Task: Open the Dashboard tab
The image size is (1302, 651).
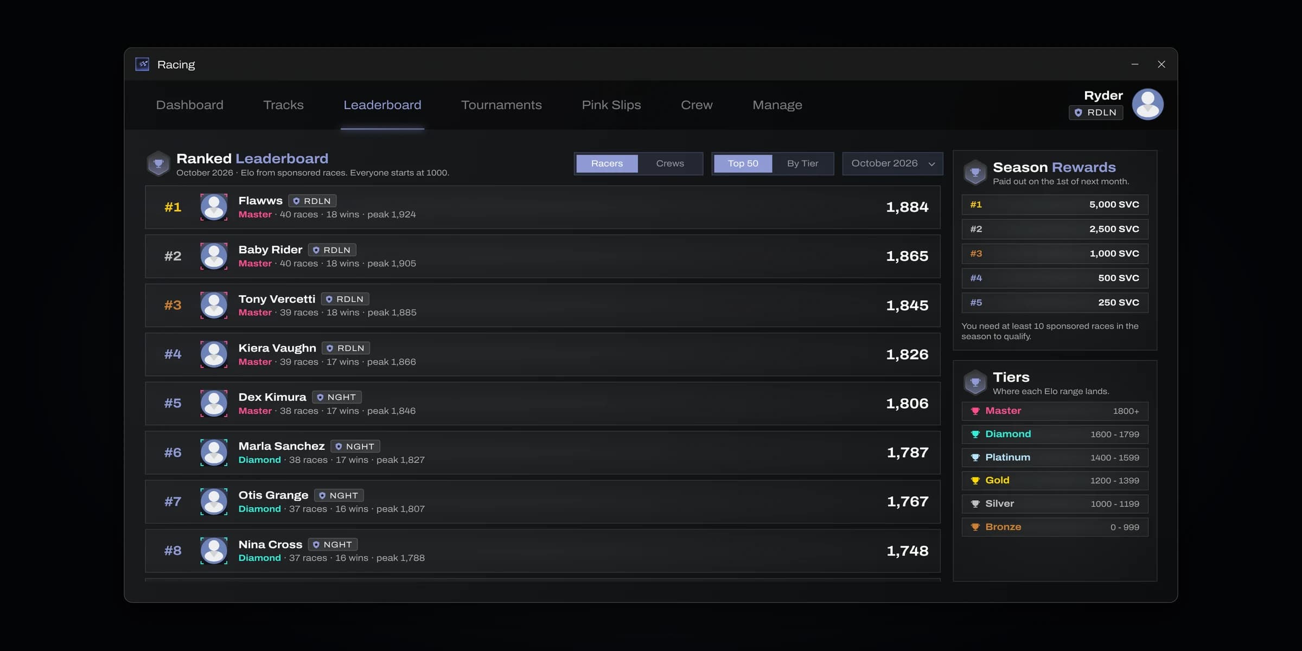Action: point(189,105)
